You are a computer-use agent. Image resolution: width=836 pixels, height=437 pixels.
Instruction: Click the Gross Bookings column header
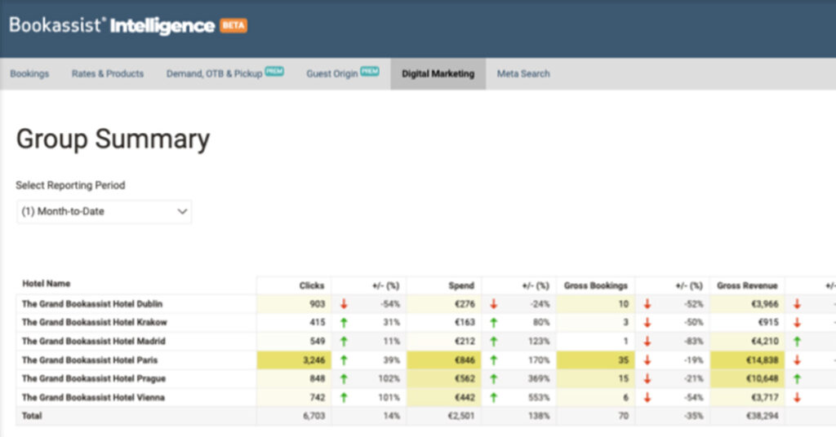coord(595,286)
